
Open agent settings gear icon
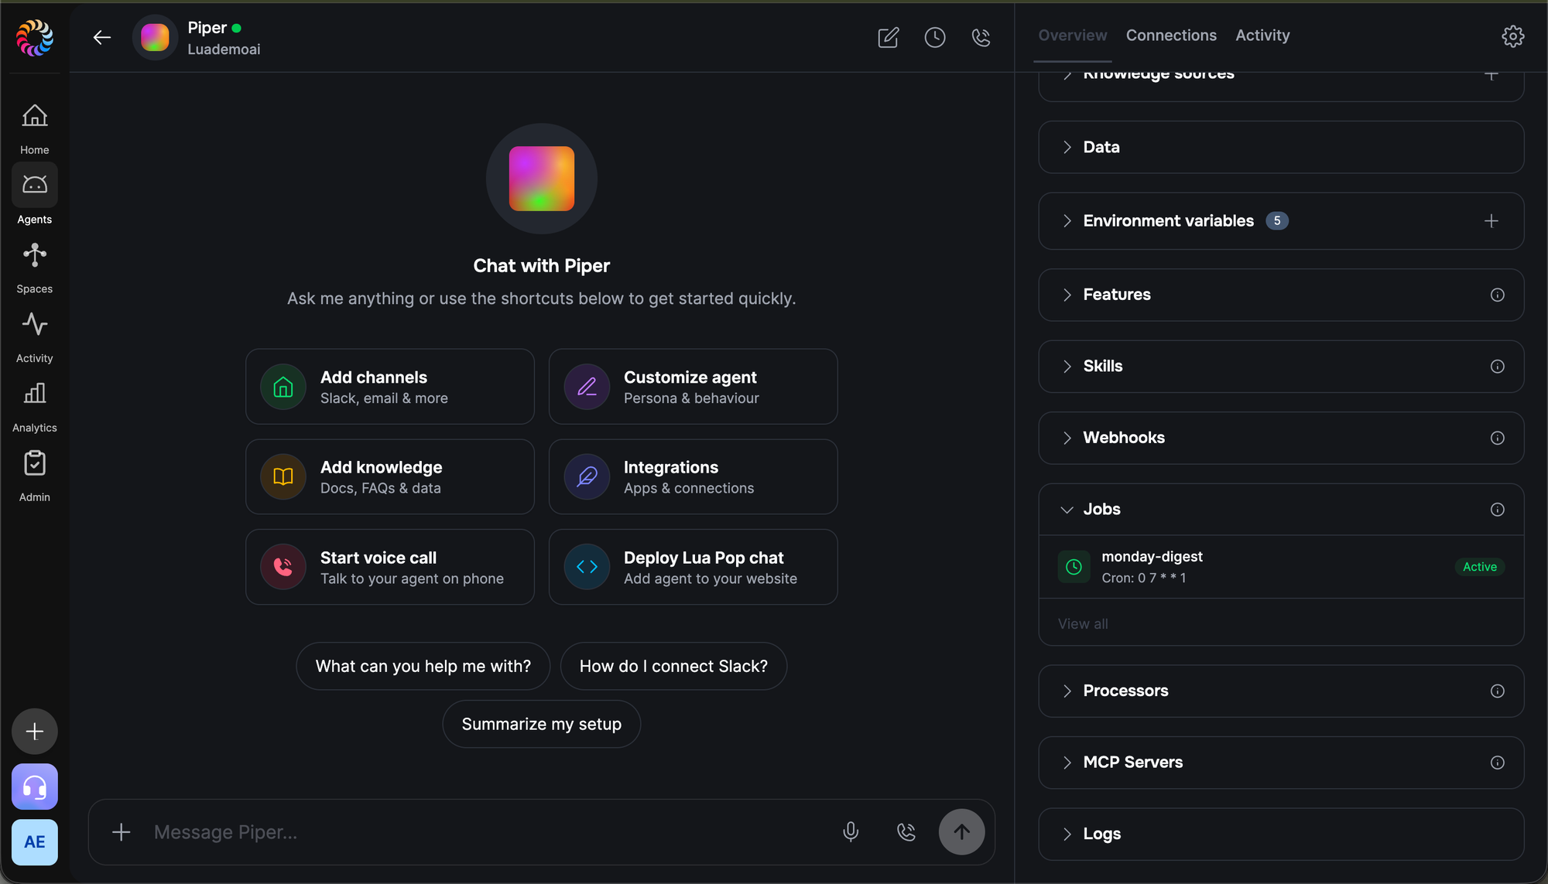[1512, 36]
